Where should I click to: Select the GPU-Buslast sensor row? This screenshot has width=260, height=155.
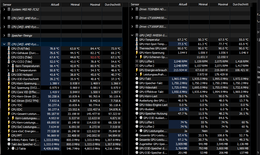click(190, 109)
